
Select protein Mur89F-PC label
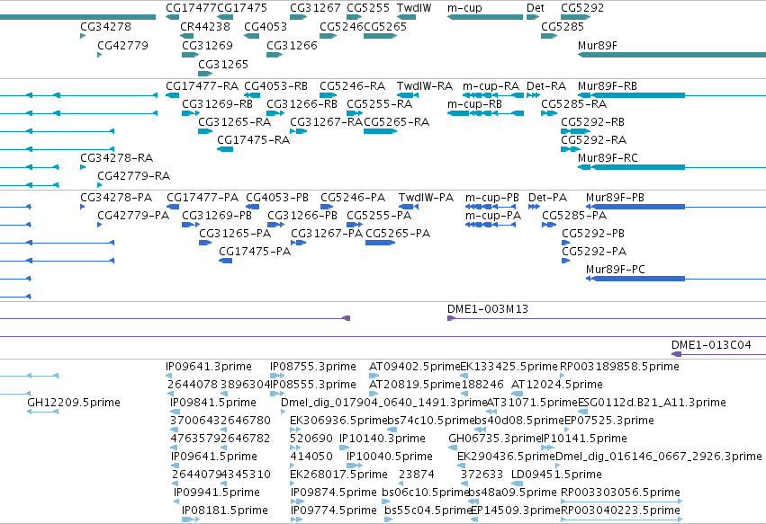click(616, 270)
